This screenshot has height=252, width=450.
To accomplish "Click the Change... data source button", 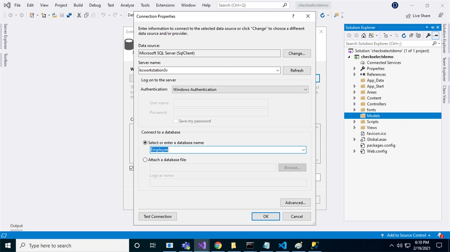I will [297, 53].
